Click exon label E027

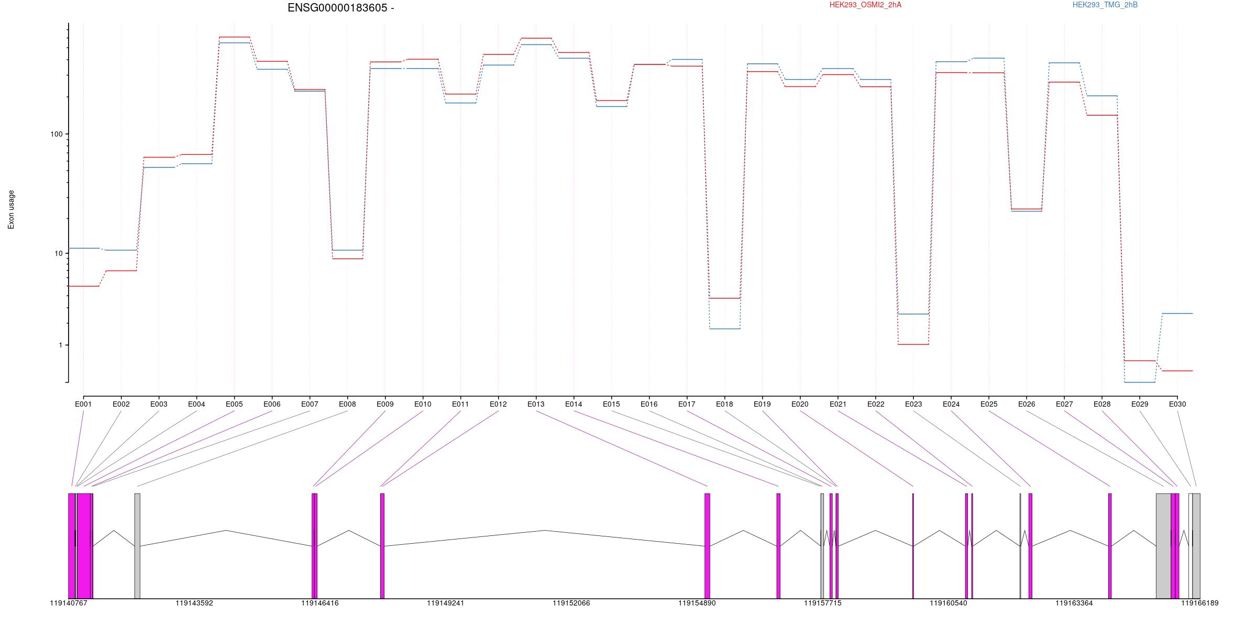pyautogui.click(x=1064, y=404)
